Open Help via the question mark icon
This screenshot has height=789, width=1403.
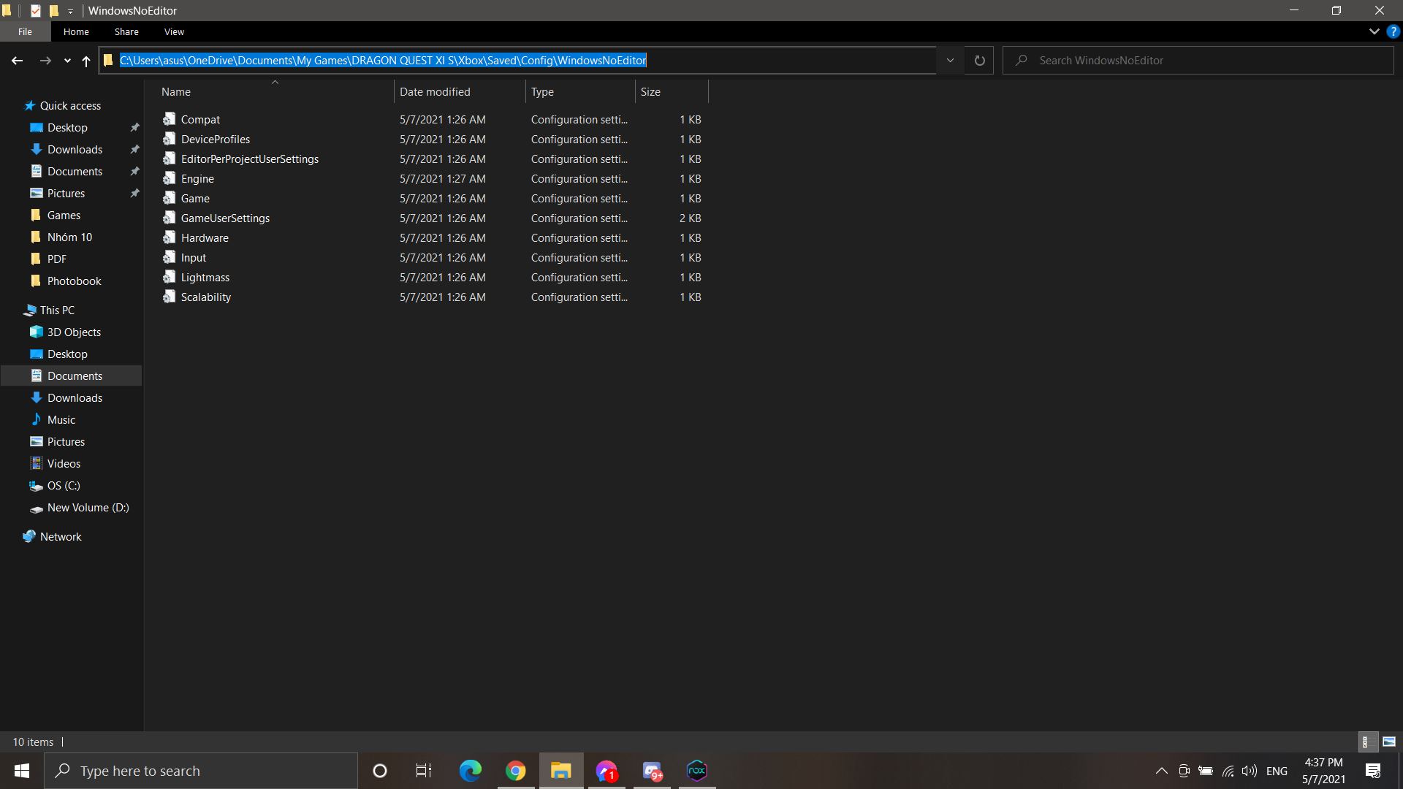click(1393, 31)
